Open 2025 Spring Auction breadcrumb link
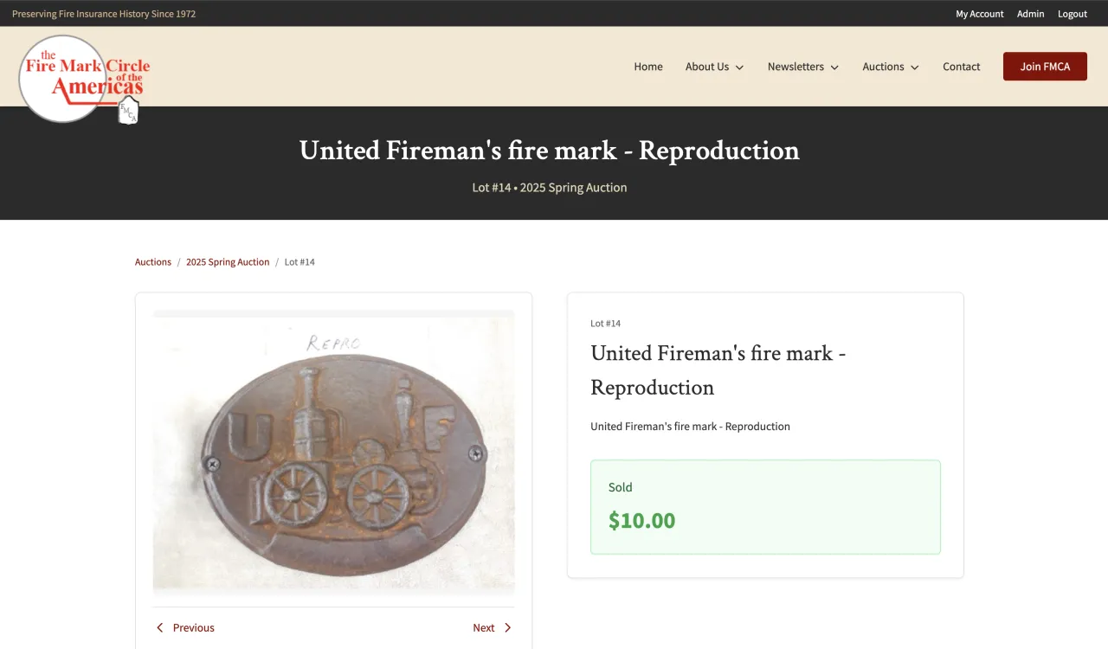Screen dimensions: 1108x649 coord(228,262)
